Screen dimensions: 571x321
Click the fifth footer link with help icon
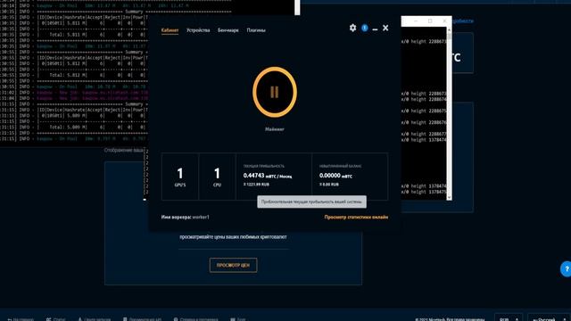tap(195, 319)
